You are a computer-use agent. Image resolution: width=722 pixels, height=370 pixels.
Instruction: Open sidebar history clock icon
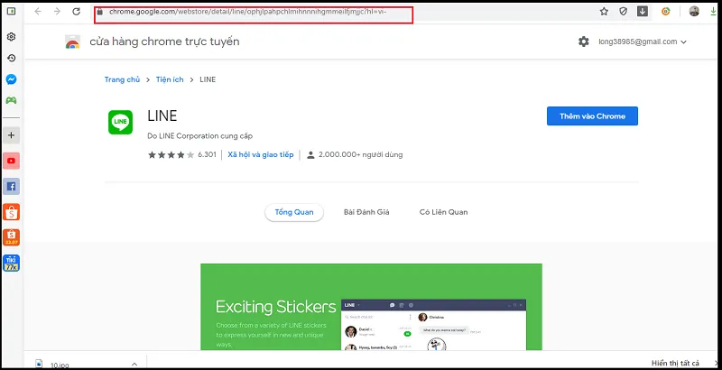click(x=11, y=58)
